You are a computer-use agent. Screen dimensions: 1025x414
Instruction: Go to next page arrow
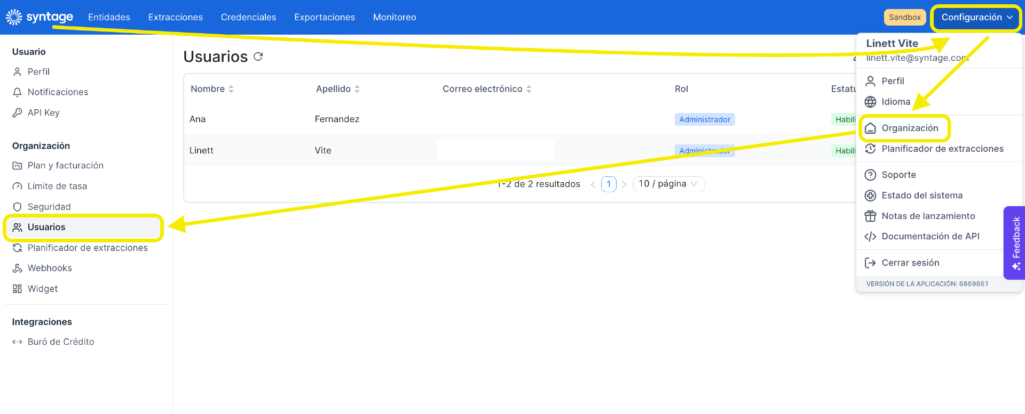(x=624, y=184)
